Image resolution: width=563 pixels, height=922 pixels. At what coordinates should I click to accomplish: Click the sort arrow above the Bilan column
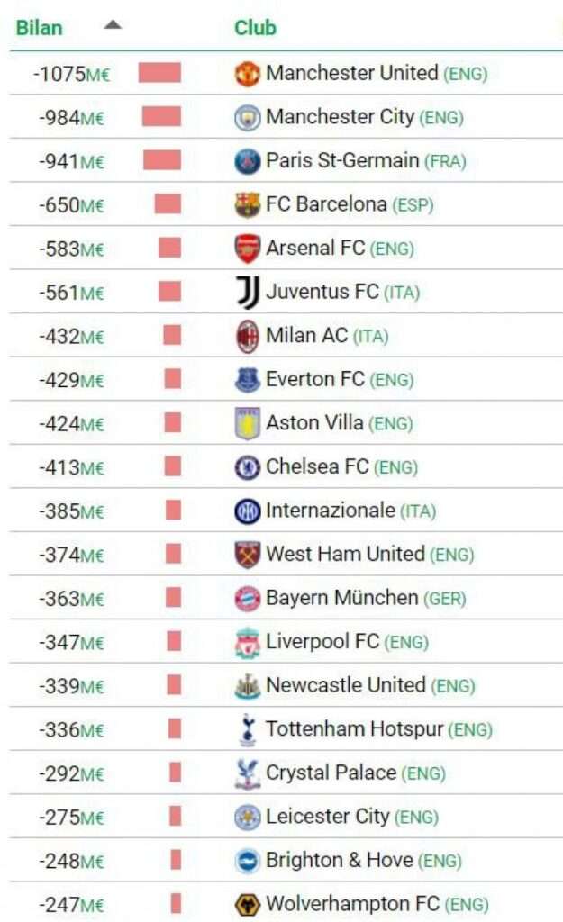click(112, 26)
